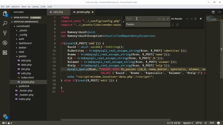Screen dimensions: 223x125
Task: Open add.php in pasien folder
Action: 26,60
